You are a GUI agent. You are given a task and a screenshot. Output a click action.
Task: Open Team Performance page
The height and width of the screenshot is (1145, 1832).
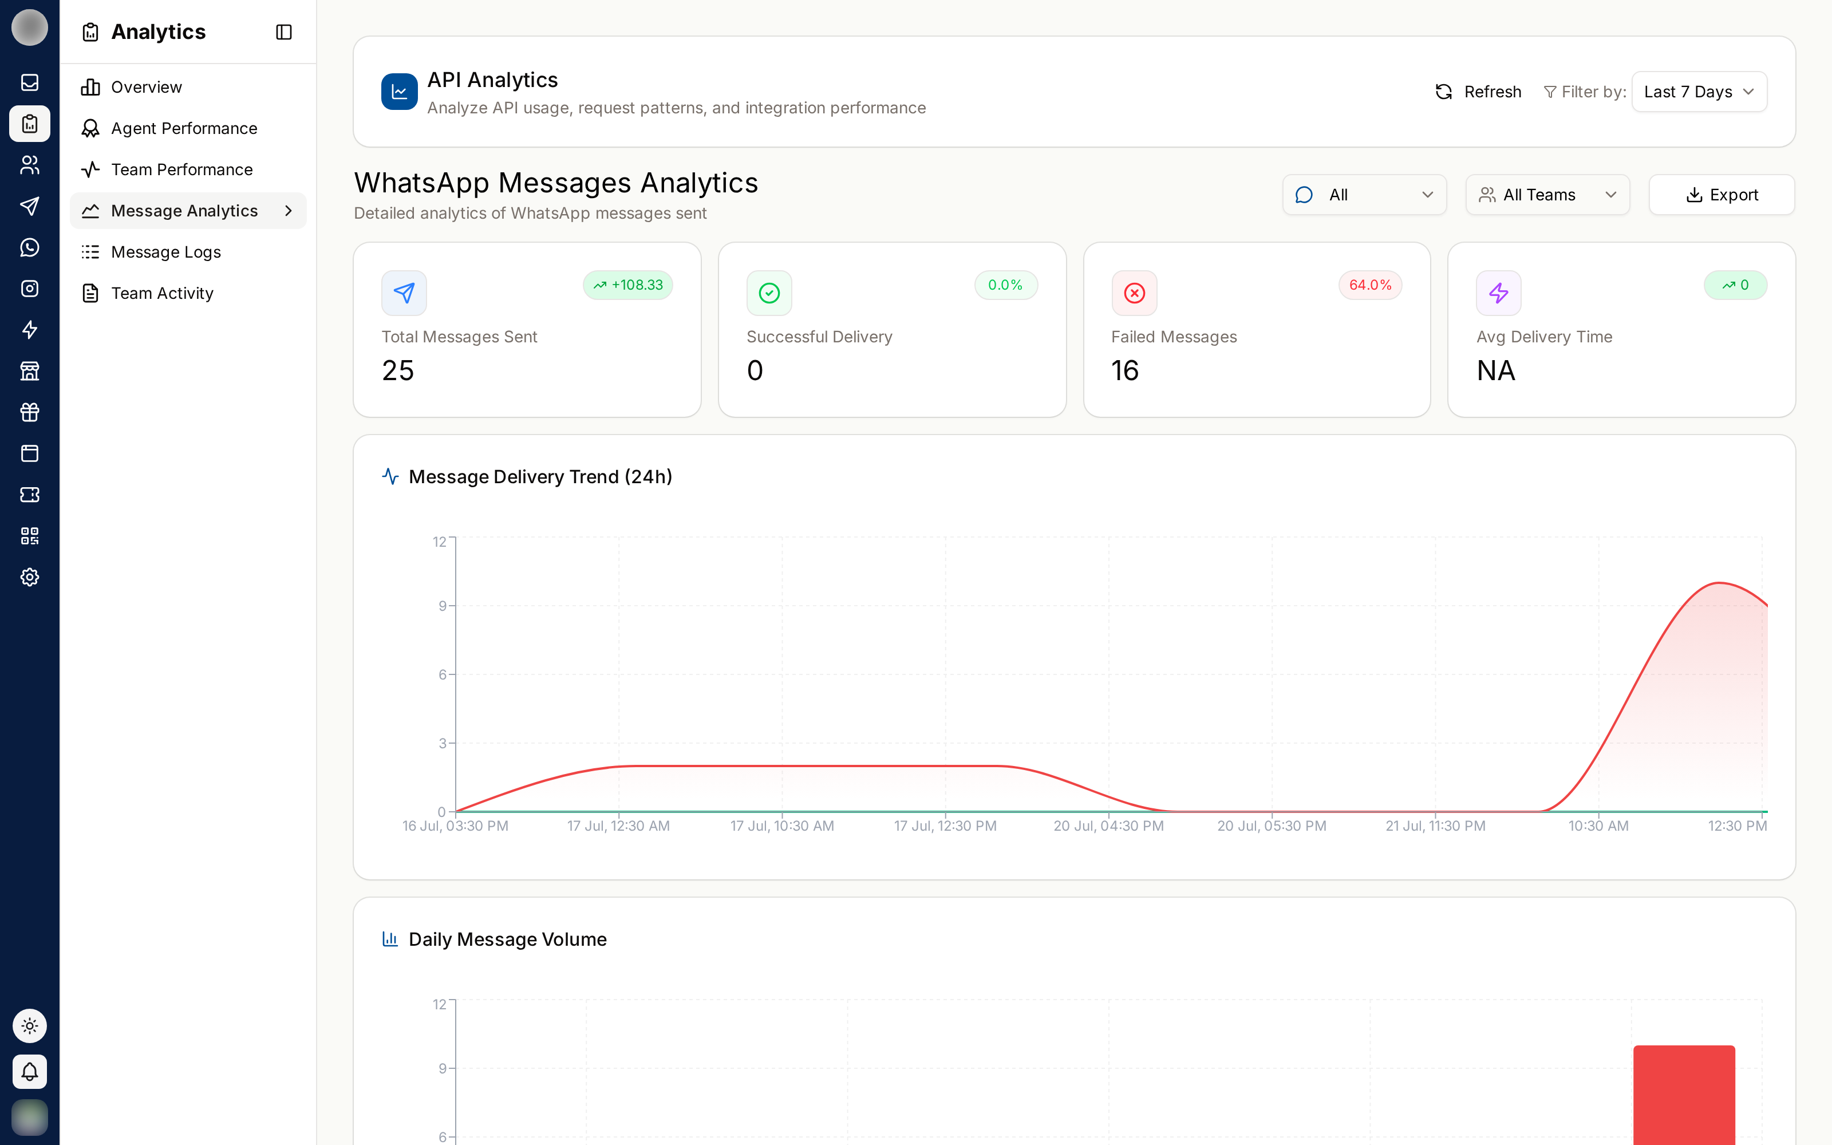[188, 169]
